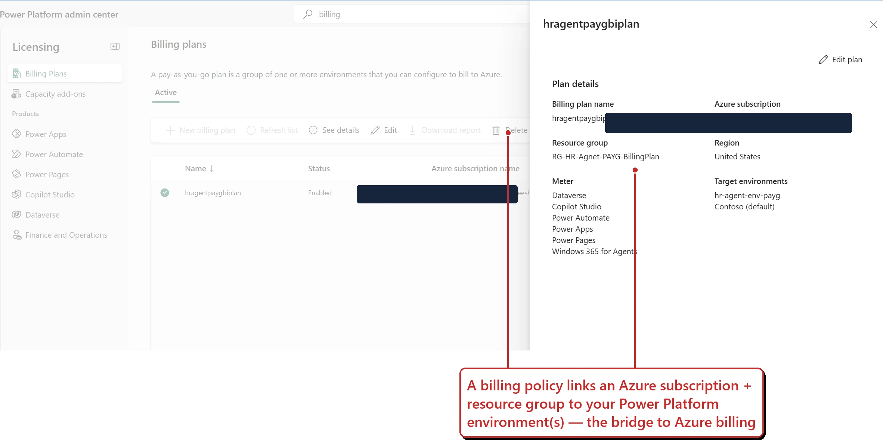Click the Capacity add-ons icon
Screen dimensions: 883x440
16,94
